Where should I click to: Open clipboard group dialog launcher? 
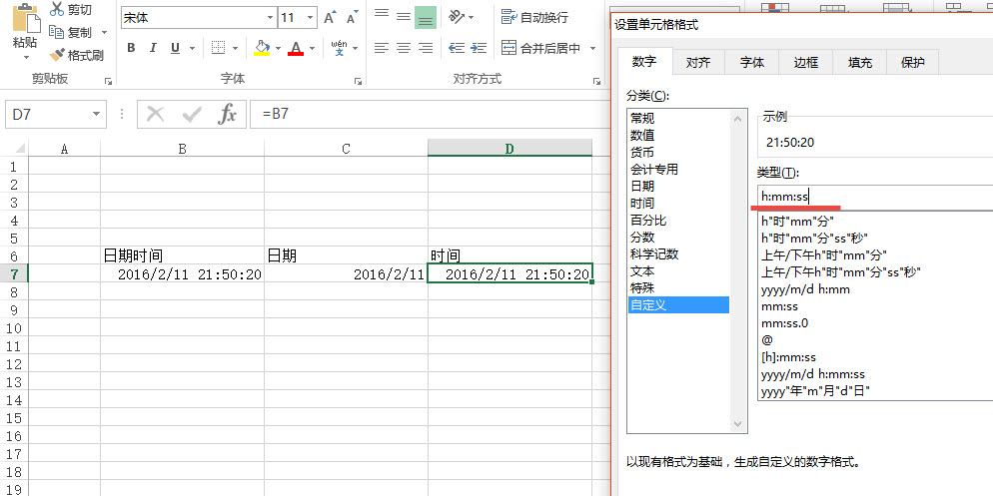[108, 81]
